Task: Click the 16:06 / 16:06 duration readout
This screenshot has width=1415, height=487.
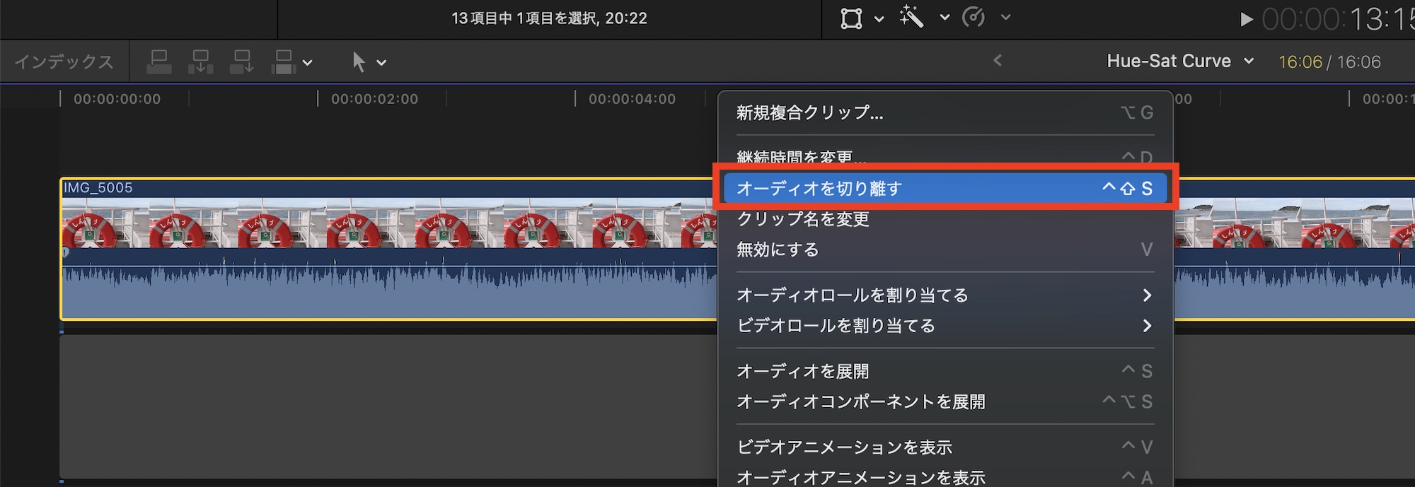Action: [x=1329, y=61]
